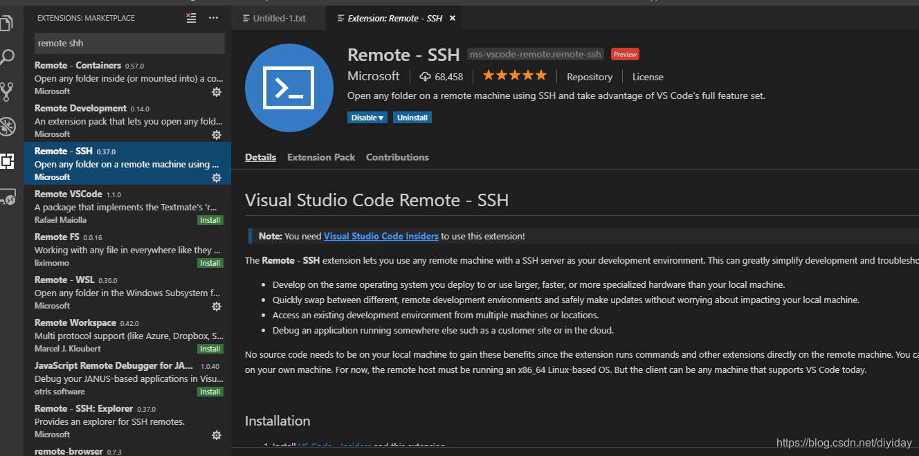Screen dimensions: 919x456
Task: Install the Remote FS extension
Action: tap(210, 263)
